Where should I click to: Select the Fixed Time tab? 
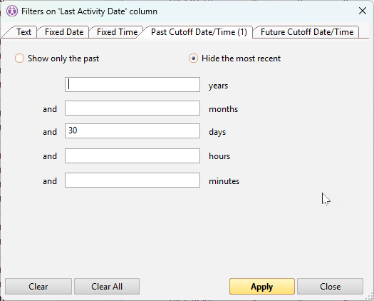117,32
